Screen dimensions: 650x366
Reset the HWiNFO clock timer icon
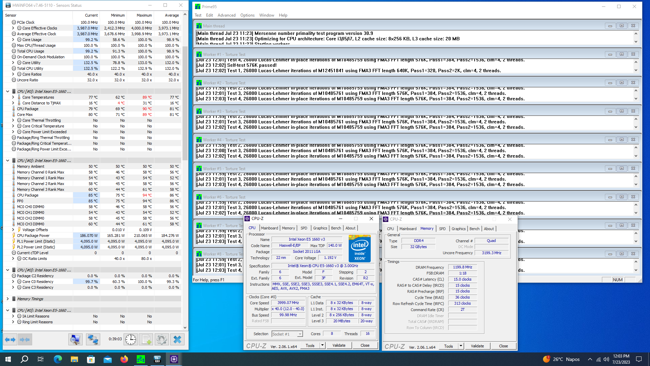pos(130,339)
